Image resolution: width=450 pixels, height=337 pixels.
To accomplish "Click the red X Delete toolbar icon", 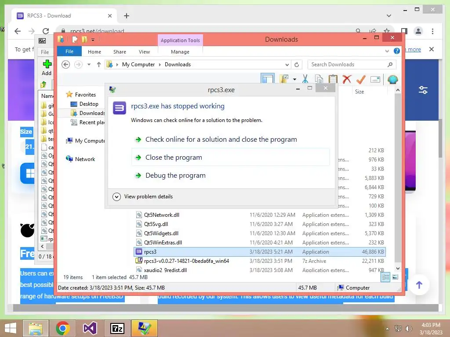I will point(347,79).
